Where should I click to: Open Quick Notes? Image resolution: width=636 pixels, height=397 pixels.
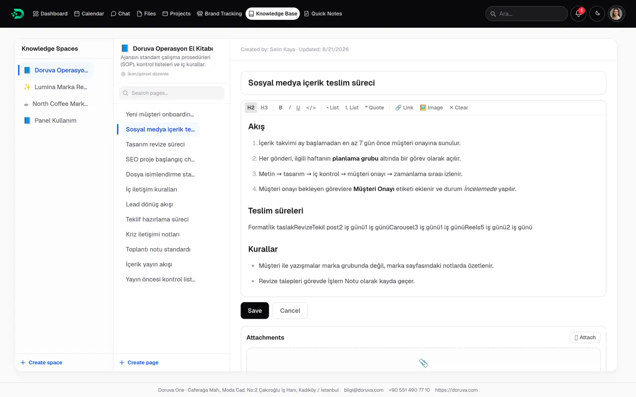click(x=323, y=13)
